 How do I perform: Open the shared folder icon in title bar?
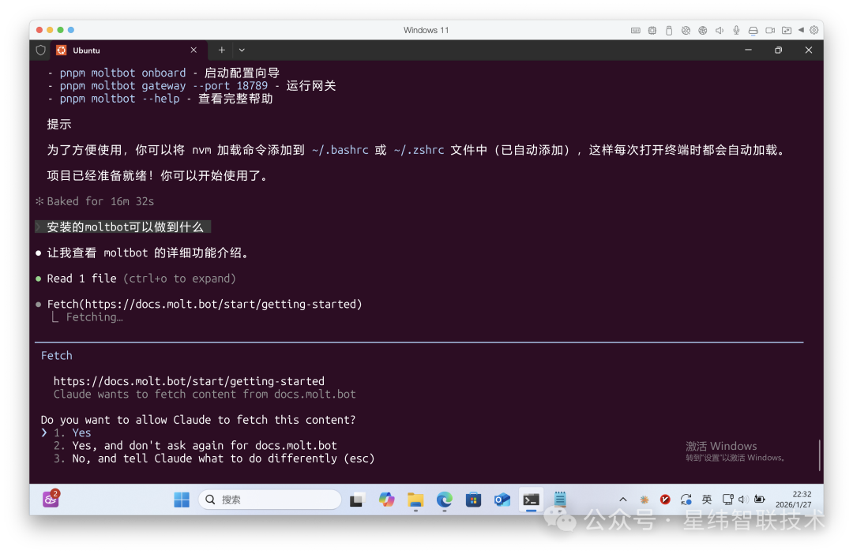786,30
